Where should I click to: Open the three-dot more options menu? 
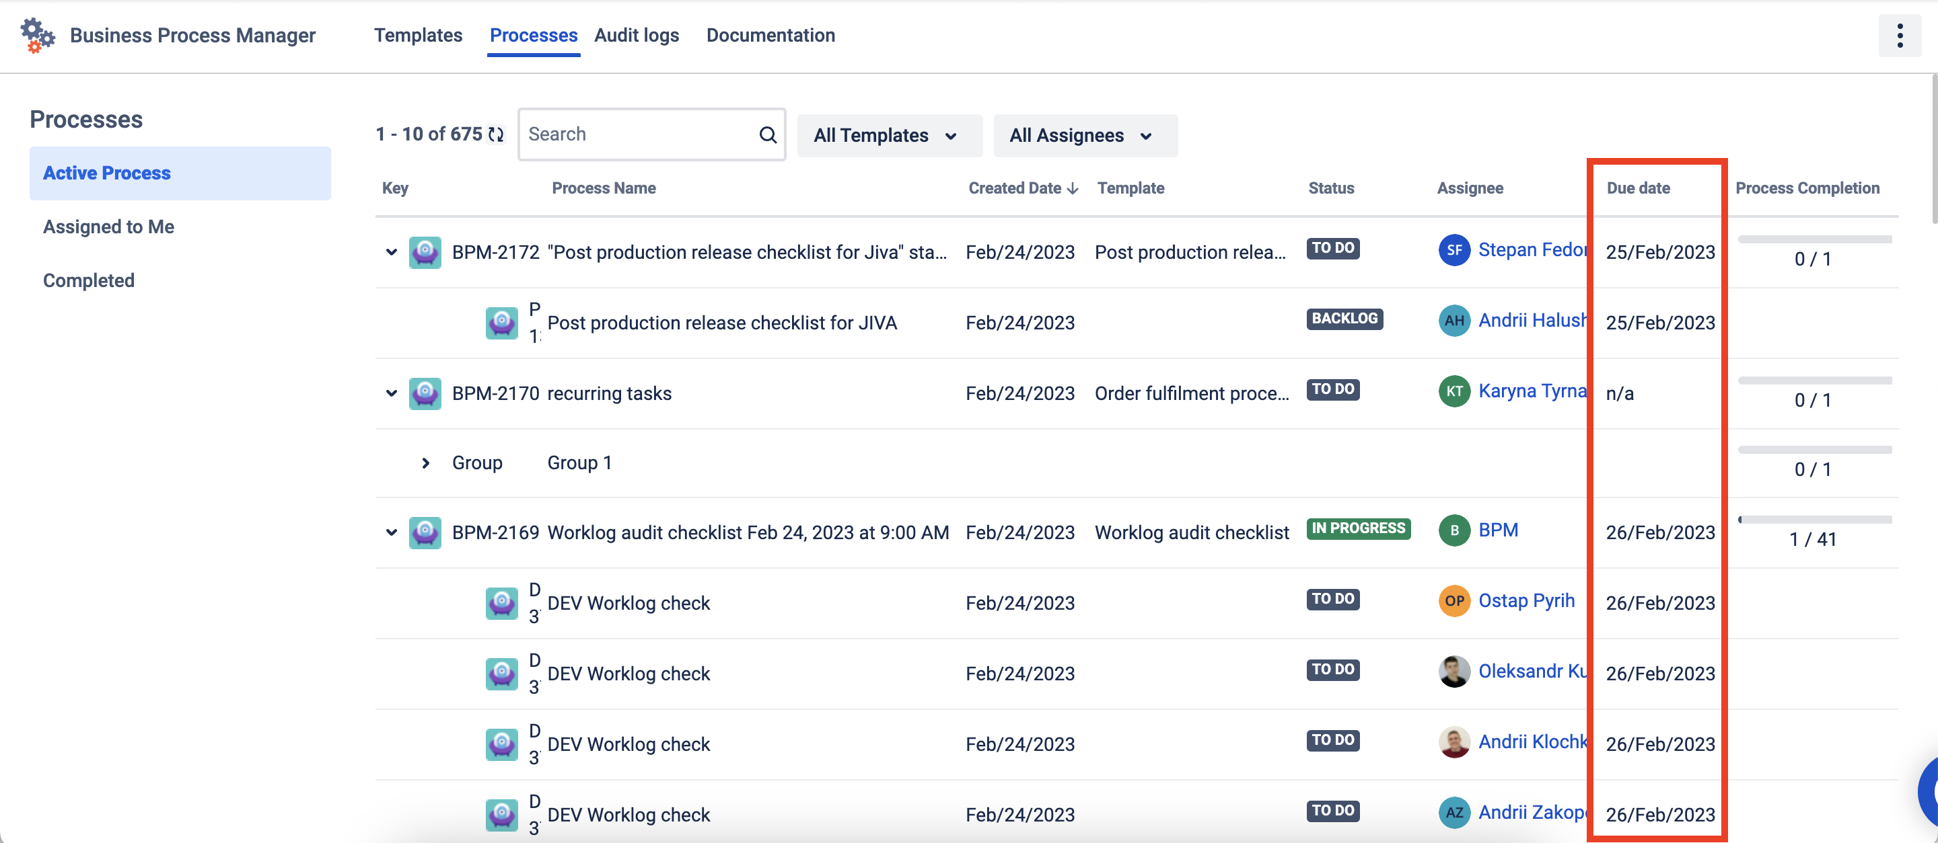click(1900, 36)
